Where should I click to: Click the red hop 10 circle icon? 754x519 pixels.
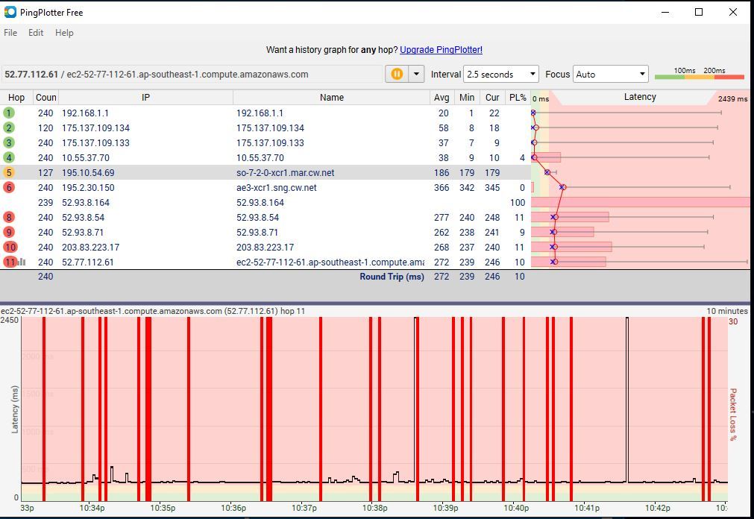coord(10,247)
